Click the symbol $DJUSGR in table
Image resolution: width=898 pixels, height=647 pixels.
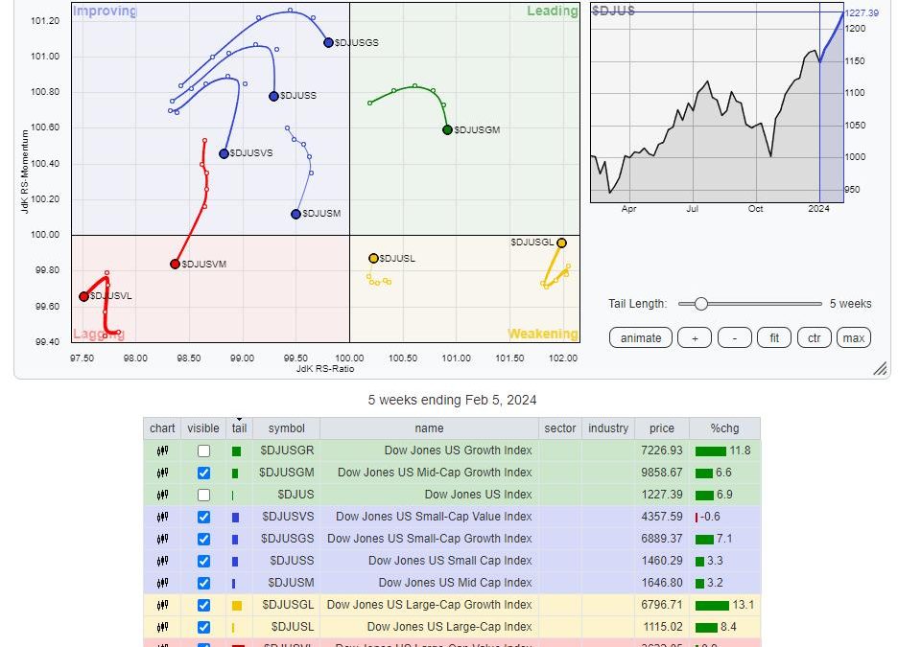[x=287, y=451]
